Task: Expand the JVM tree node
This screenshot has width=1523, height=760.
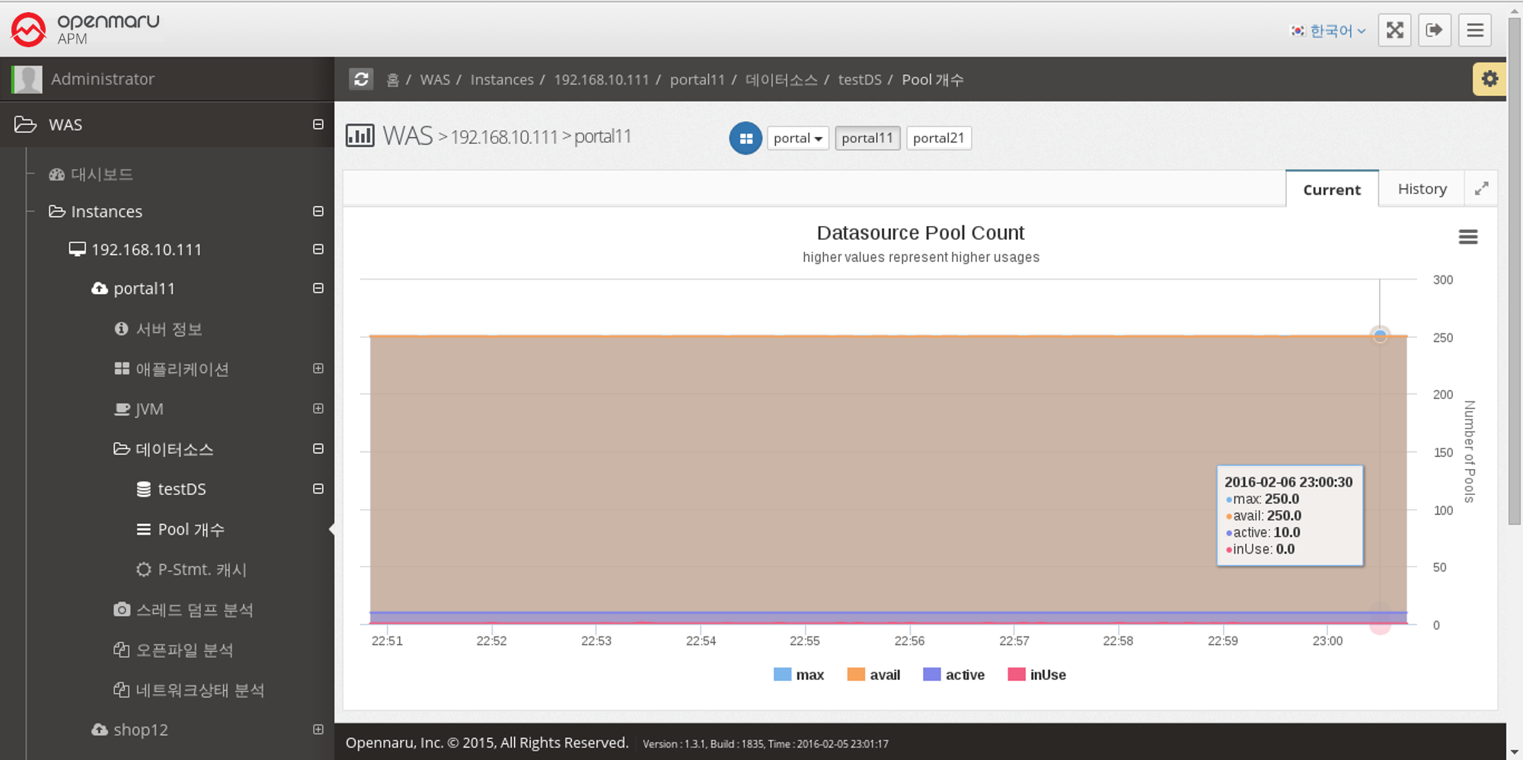Action: [318, 409]
